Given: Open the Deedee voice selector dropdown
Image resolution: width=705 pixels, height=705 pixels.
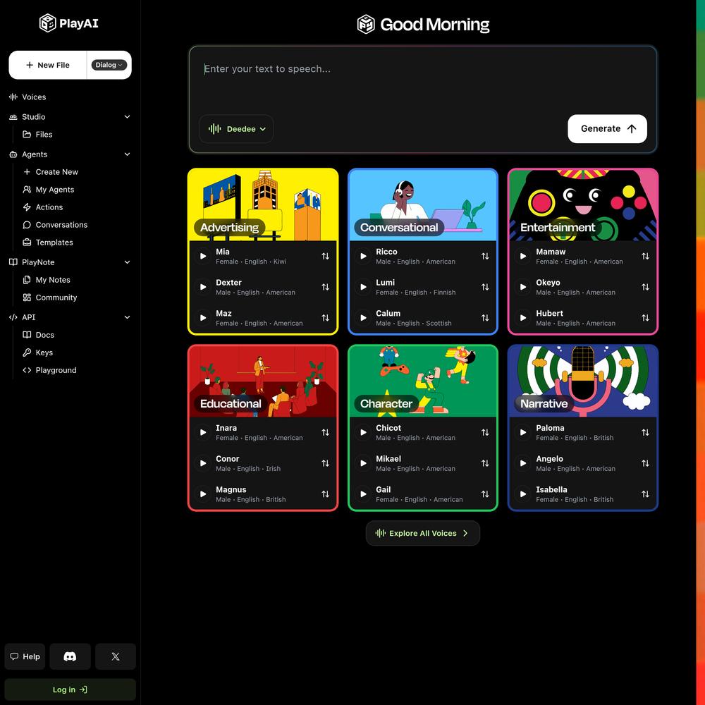Looking at the screenshot, I should 236,129.
